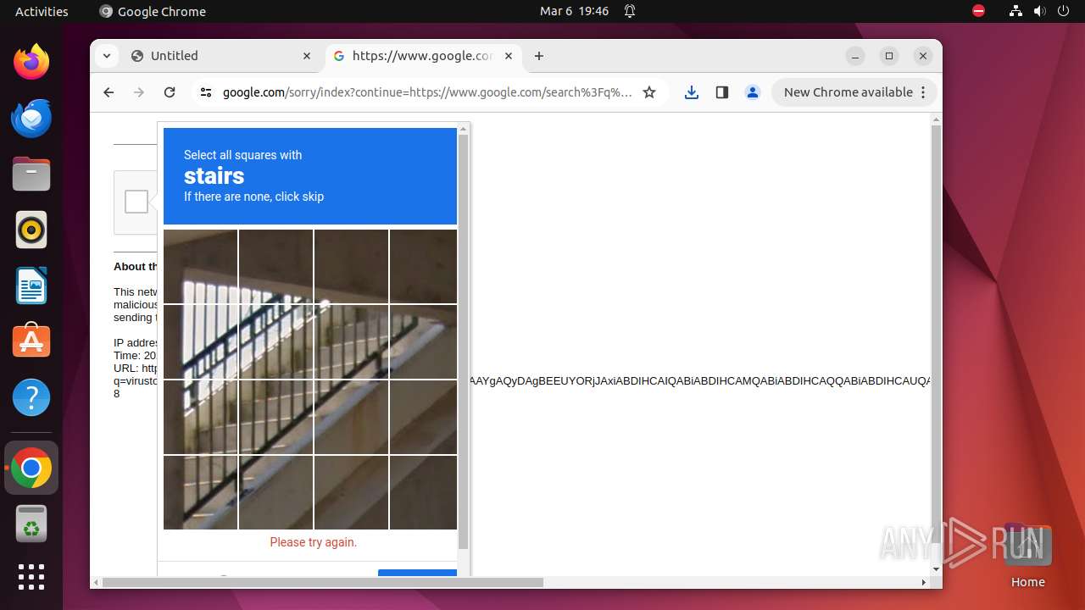Open the power menu in top bar

[1064, 11]
